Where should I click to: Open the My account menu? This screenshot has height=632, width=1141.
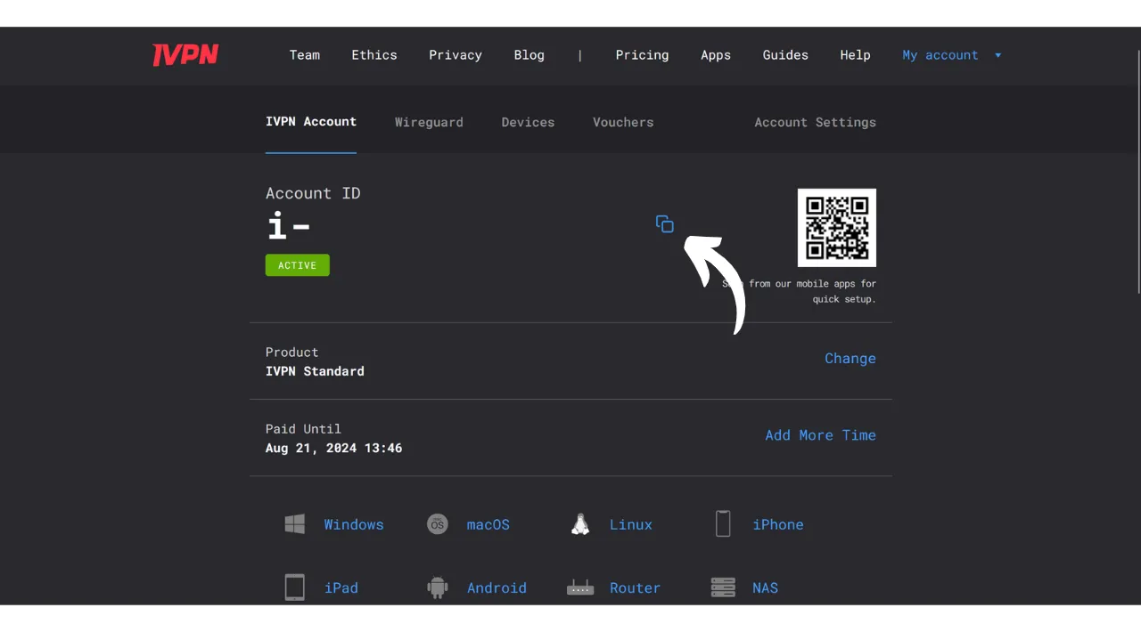click(x=940, y=55)
